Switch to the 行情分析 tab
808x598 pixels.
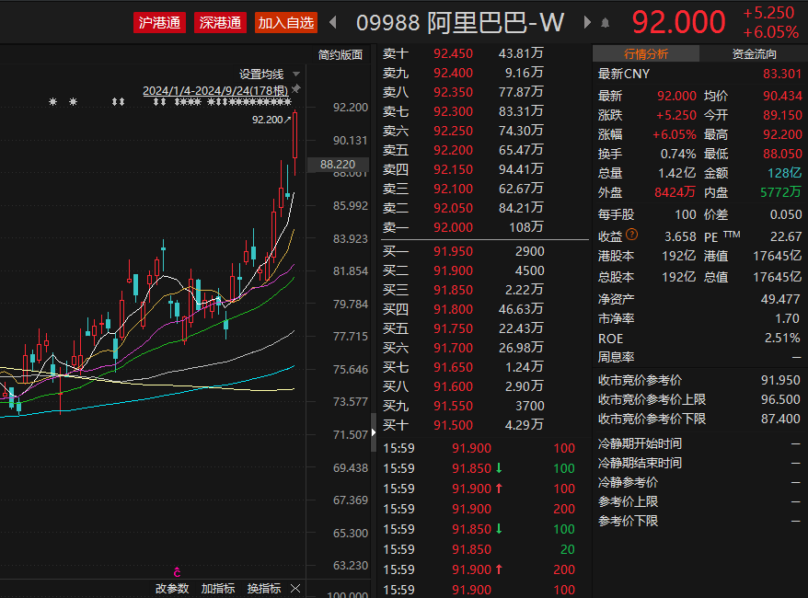(646, 54)
